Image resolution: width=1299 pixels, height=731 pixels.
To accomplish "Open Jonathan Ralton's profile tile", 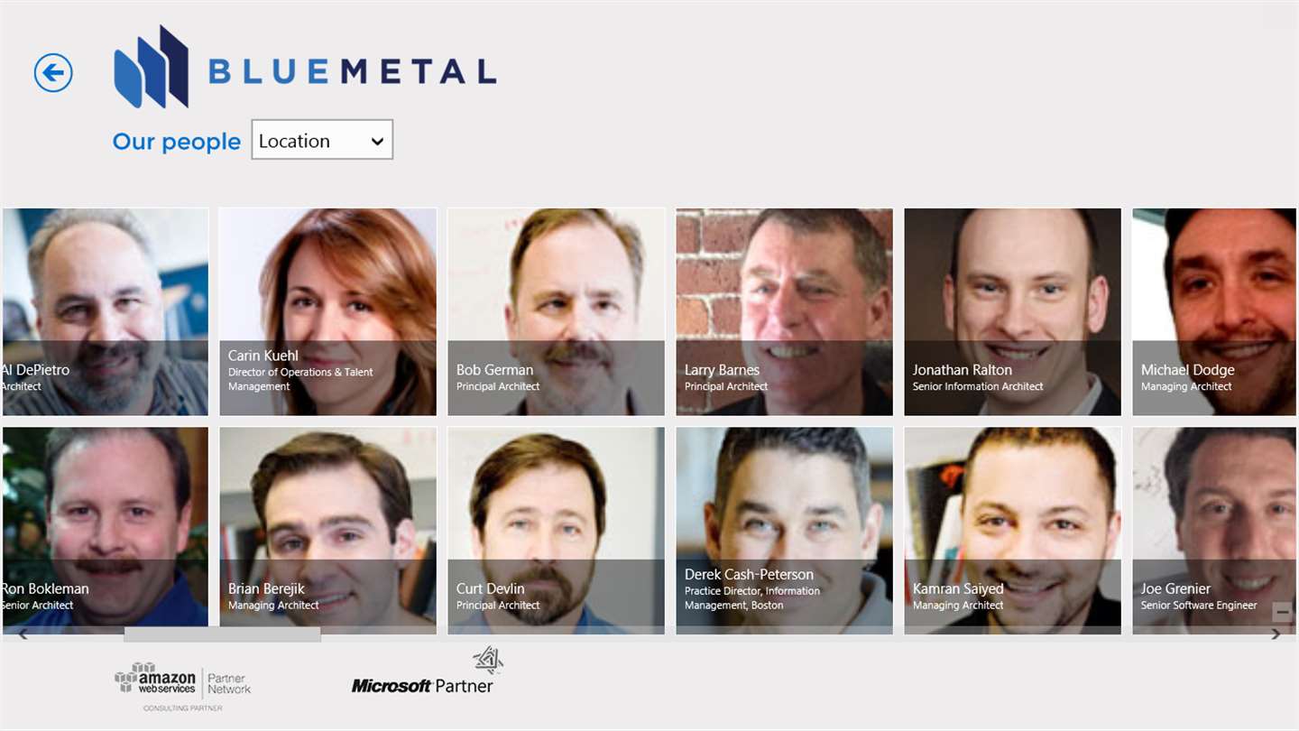I will pyautogui.click(x=1013, y=312).
